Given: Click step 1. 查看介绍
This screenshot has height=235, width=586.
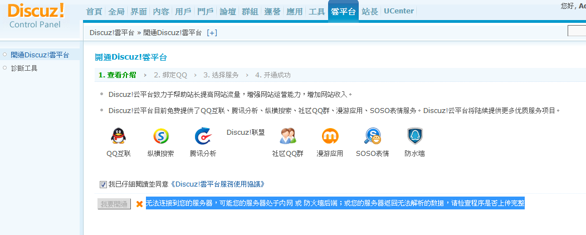Looking at the screenshot, I should tap(118, 75).
